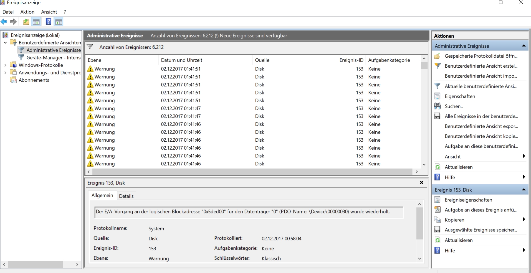Sort by Aufgabenkategorie column header
531x273 pixels.
point(393,60)
